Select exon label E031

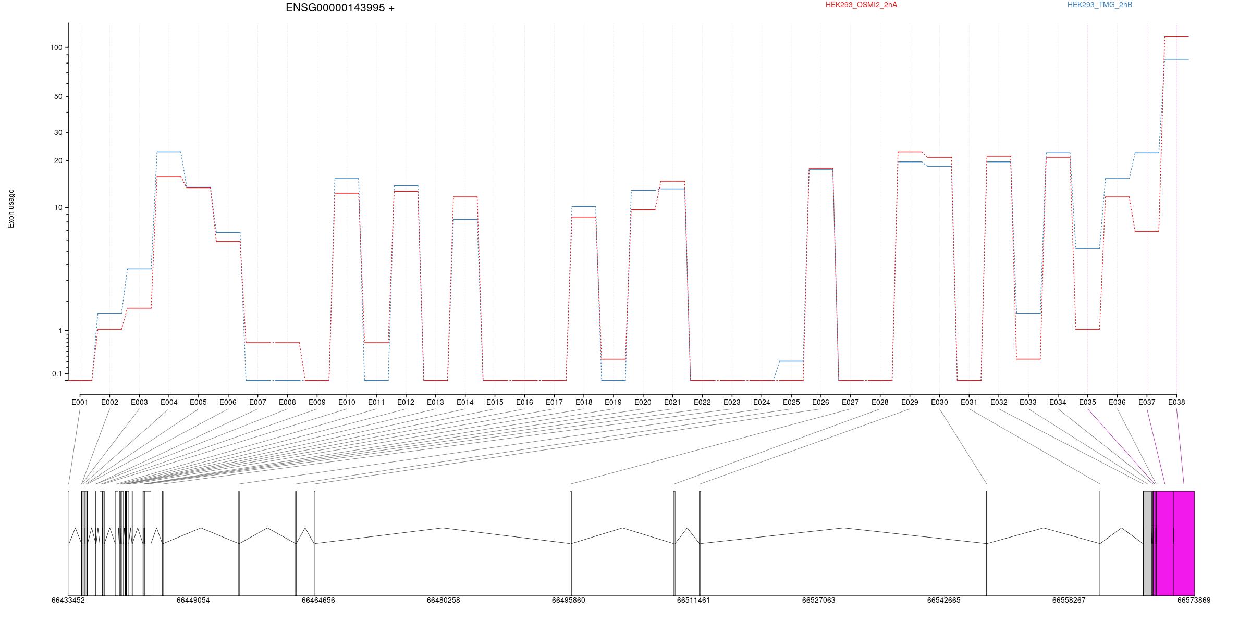[969, 402]
